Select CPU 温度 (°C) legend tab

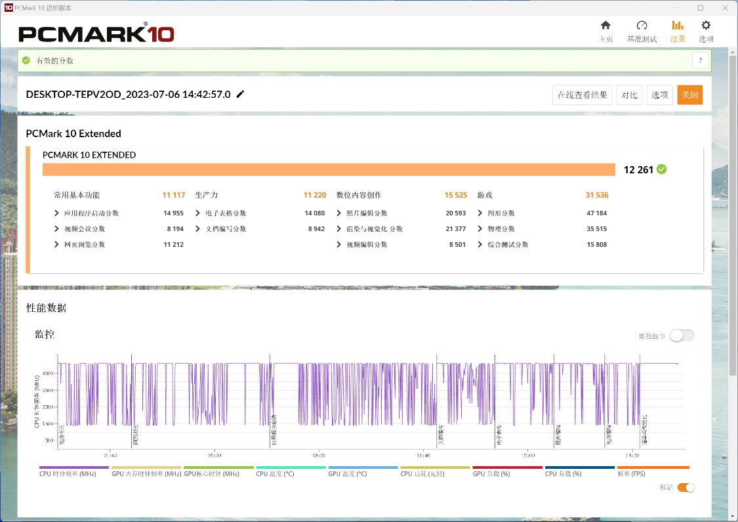tap(291, 471)
